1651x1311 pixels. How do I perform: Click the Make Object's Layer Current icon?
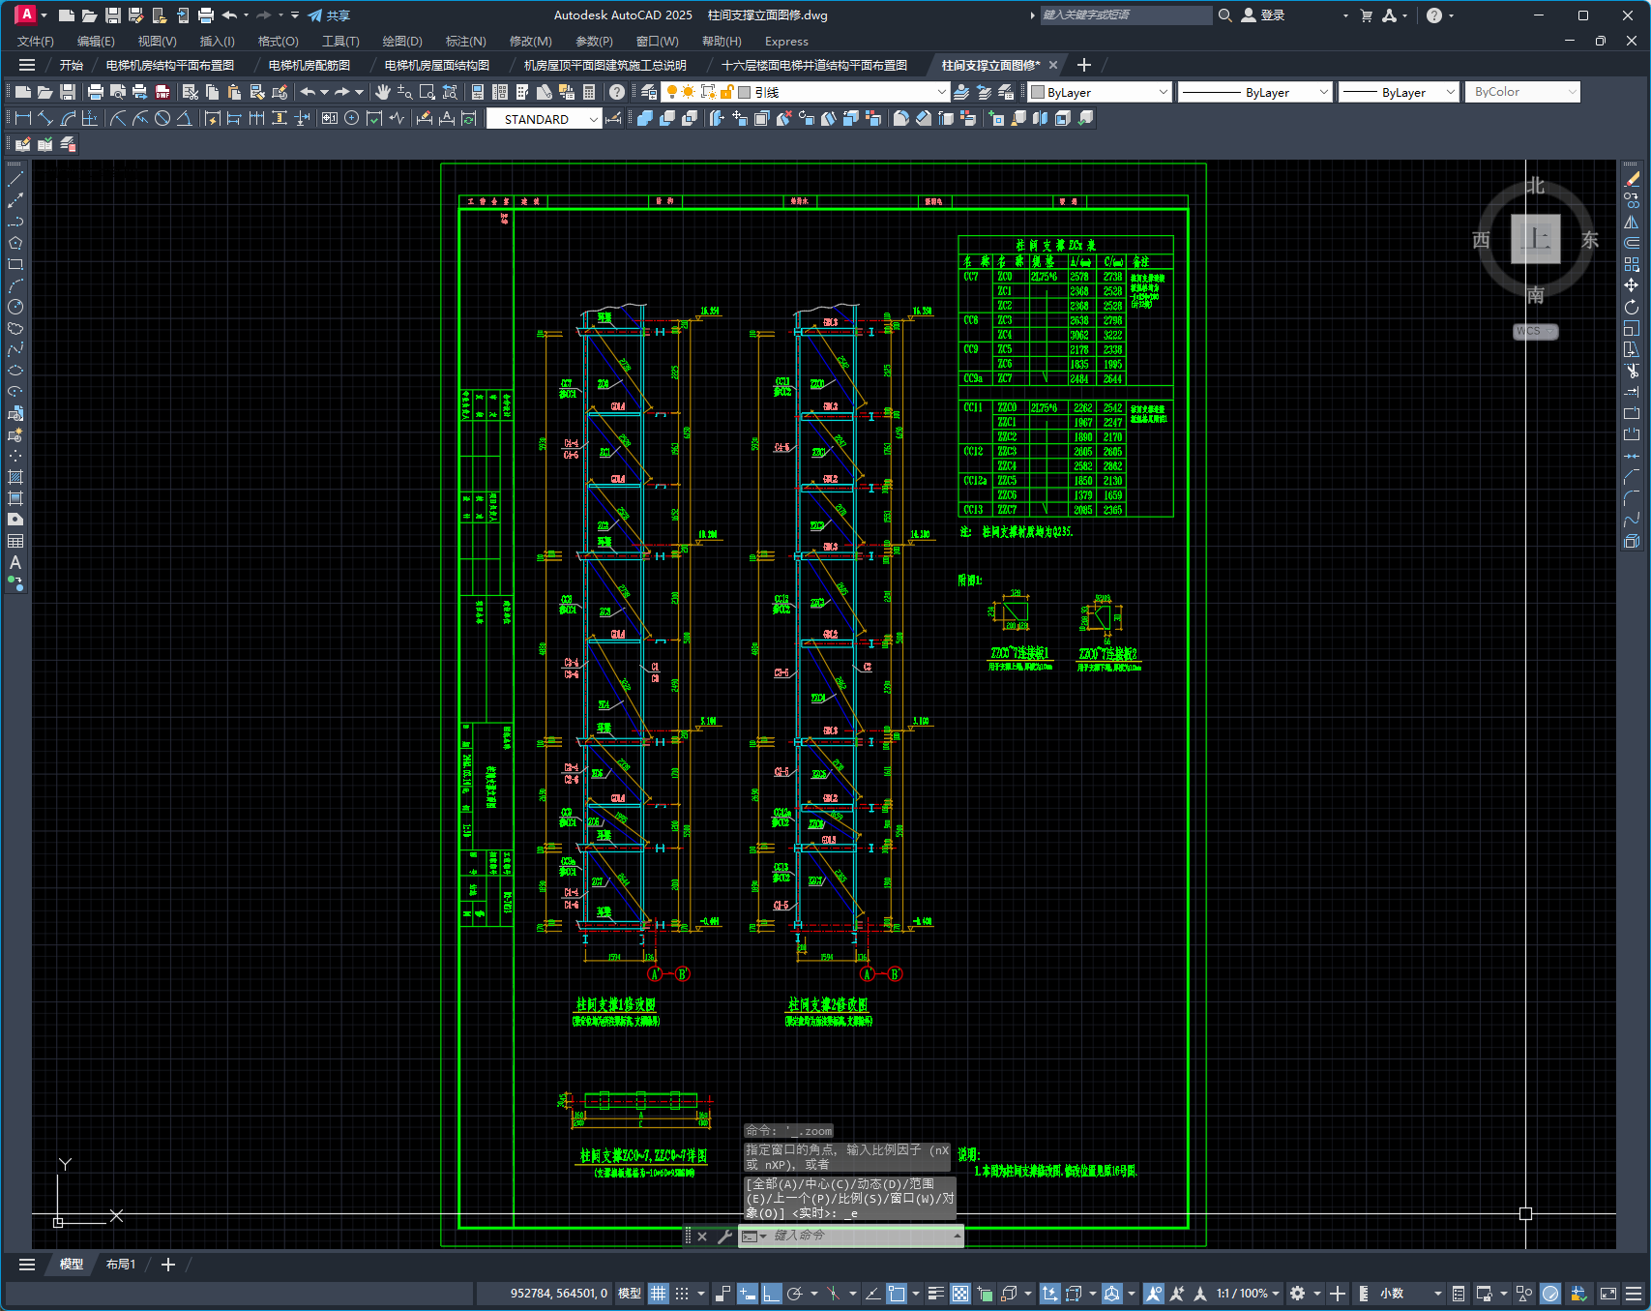click(961, 92)
